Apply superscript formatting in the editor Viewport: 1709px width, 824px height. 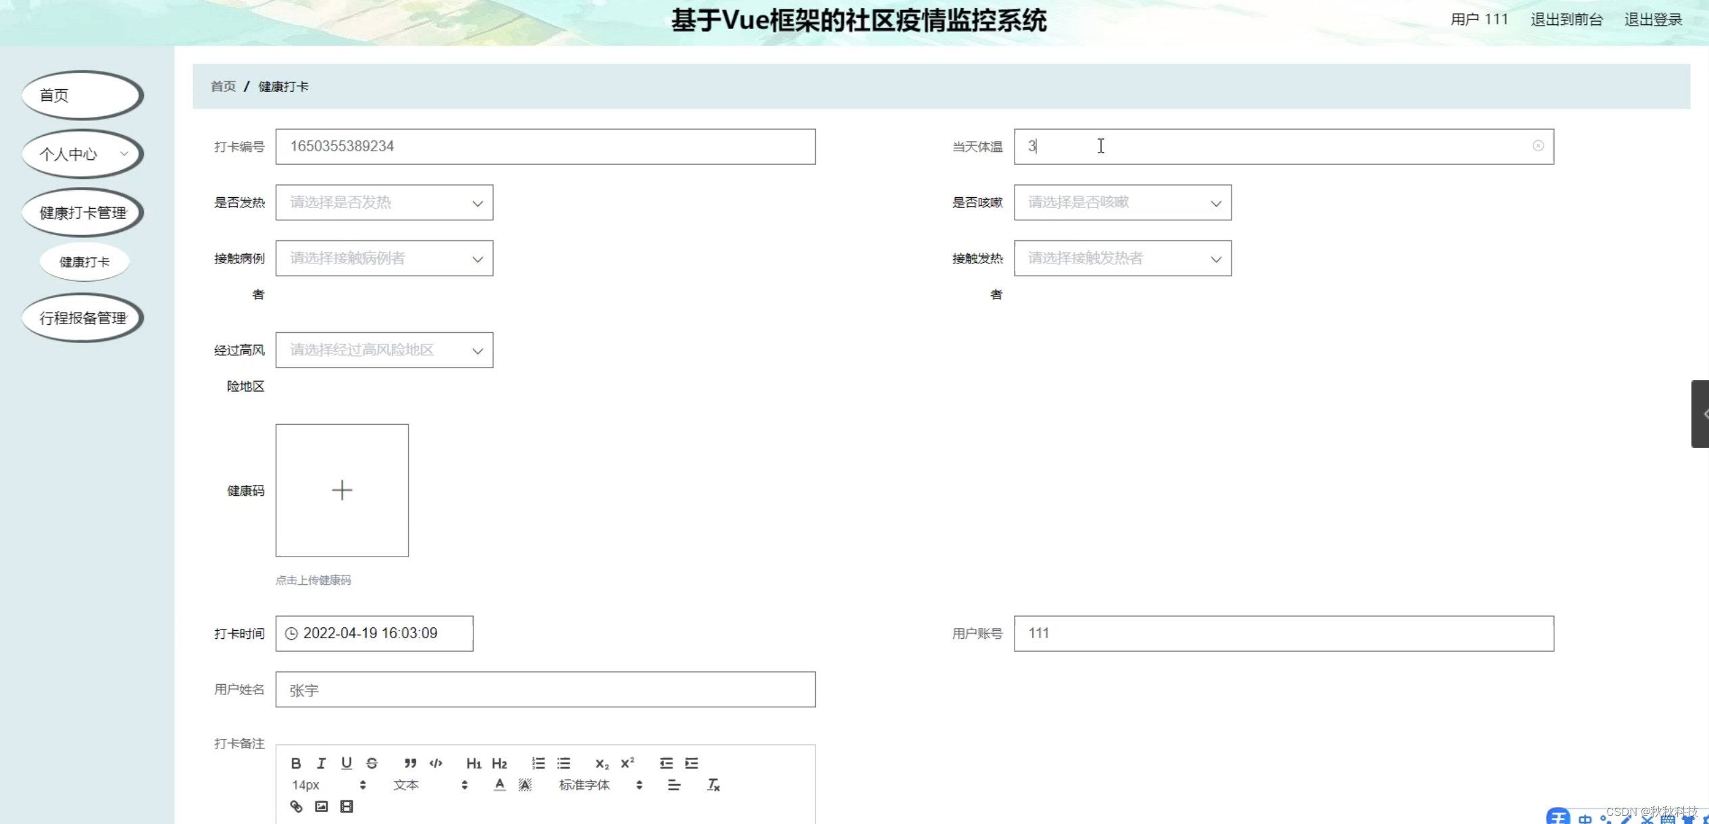coord(628,763)
